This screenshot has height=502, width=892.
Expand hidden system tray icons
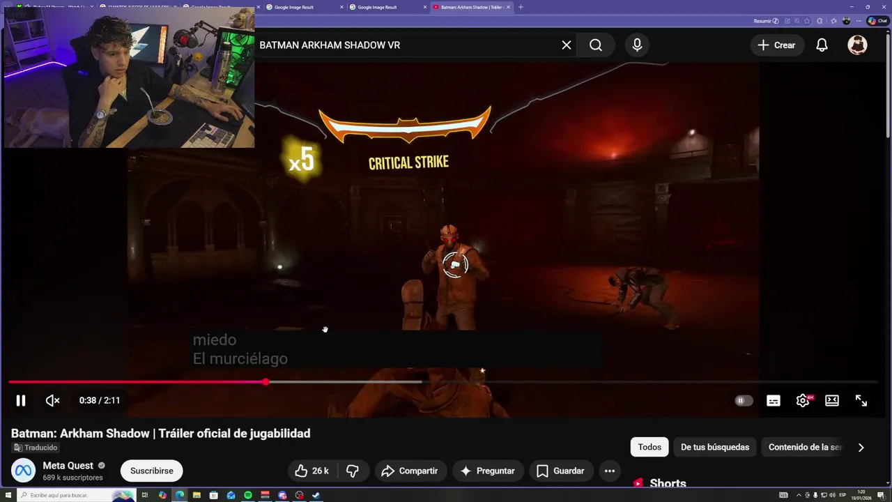(x=799, y=495)
